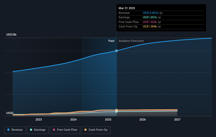The height and width of the screenshot is (137, 216).
Task: Click the US$15.001b revenue value
Action: coord(150,13)
